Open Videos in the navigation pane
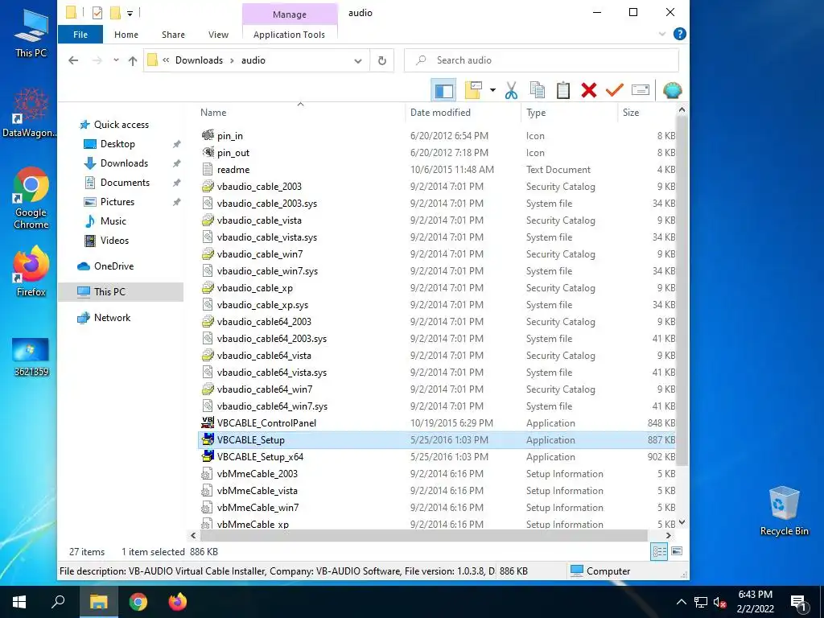 (114, 241)
